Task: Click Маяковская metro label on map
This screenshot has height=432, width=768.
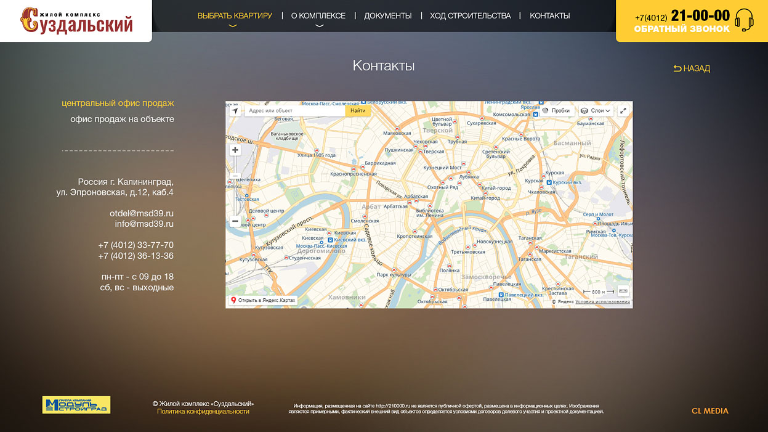Action: pos(397,133)
